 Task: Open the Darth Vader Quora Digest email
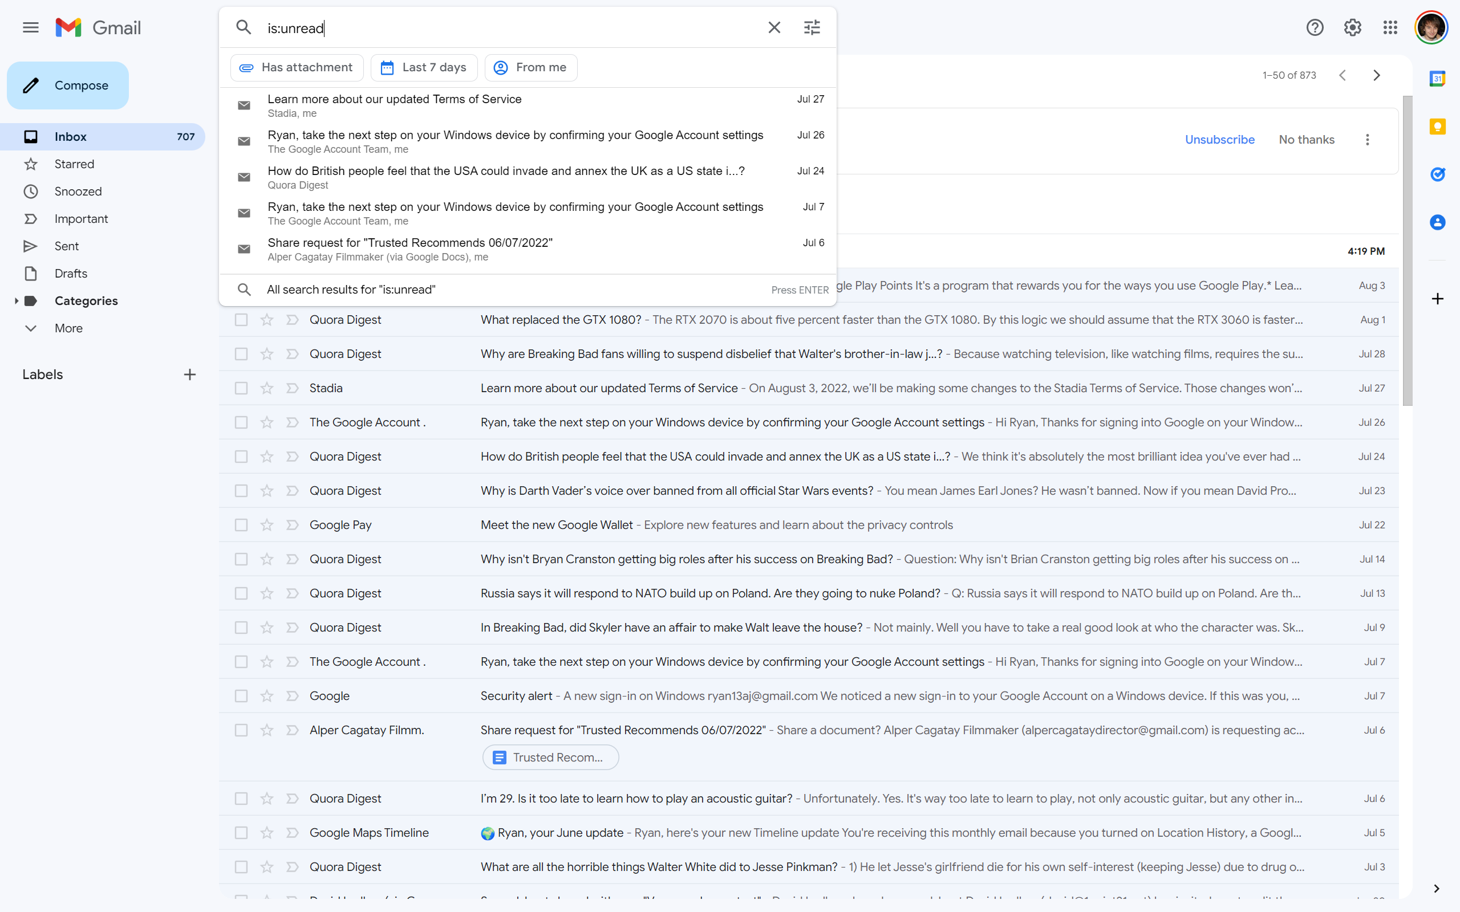tap(809, 491)
